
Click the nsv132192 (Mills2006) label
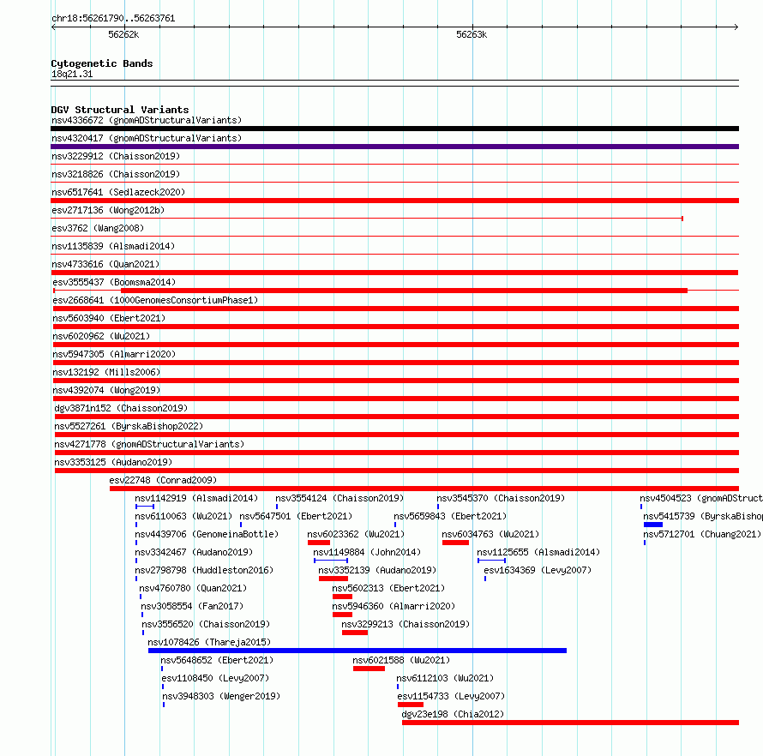[106, 372]
